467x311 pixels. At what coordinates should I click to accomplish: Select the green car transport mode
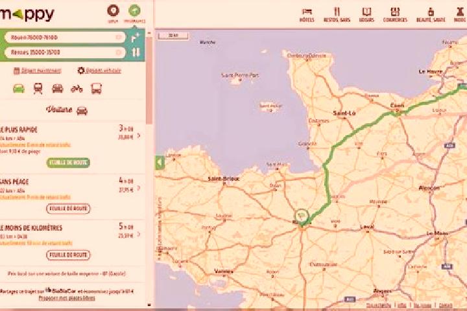click(19, 89)
